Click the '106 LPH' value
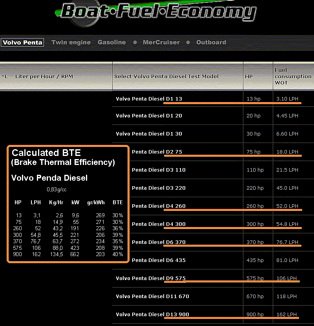The image size is (314, 326). pyautogui.click(x=287, y=278)
